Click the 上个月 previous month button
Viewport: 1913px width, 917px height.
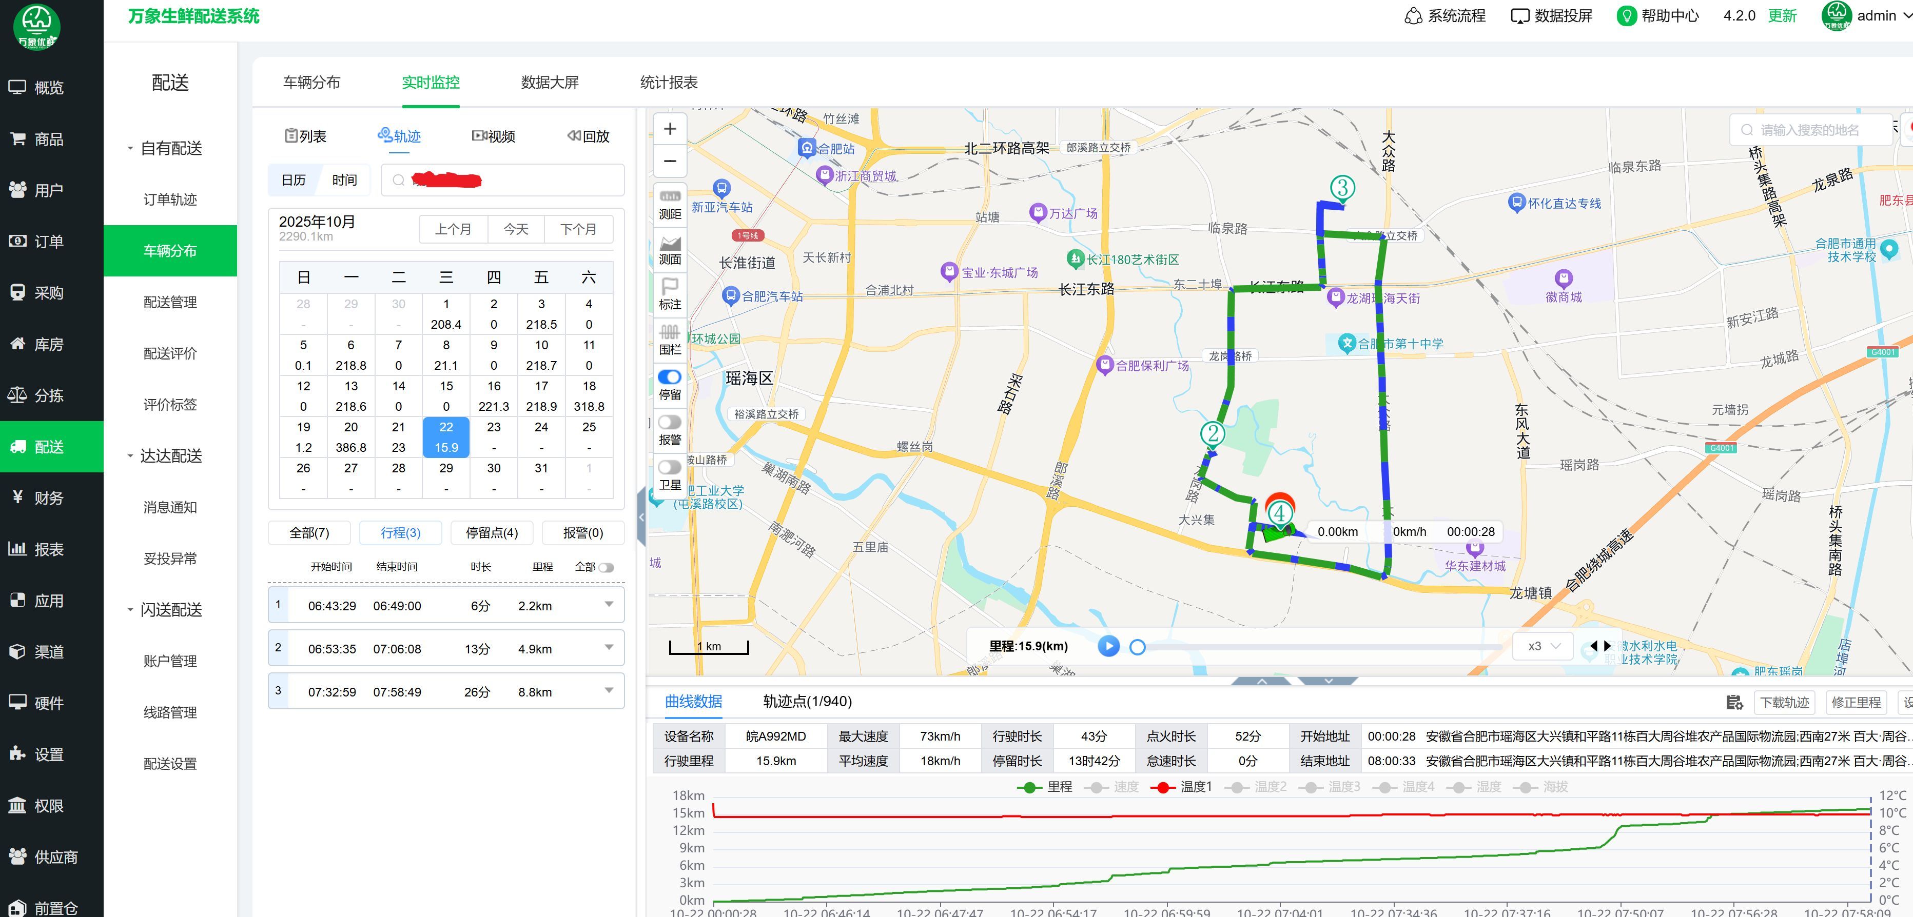point(453,229)
